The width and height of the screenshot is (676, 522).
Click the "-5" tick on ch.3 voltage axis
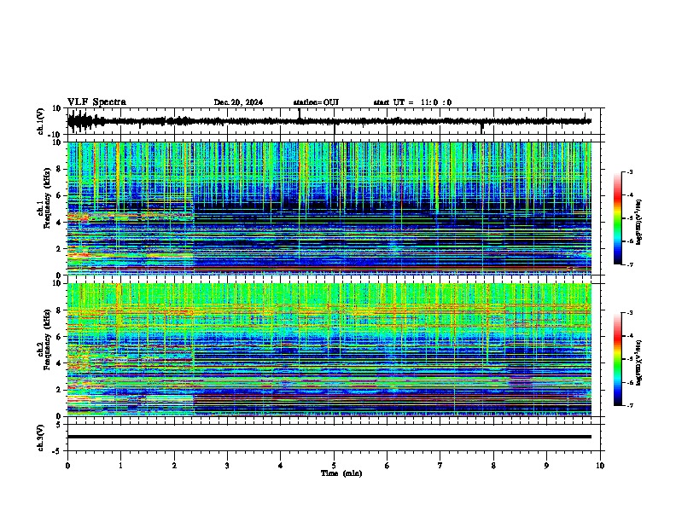pos(58,451)
